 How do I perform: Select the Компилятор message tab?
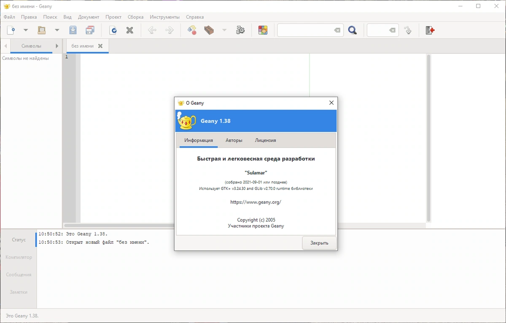coord(19,257)
